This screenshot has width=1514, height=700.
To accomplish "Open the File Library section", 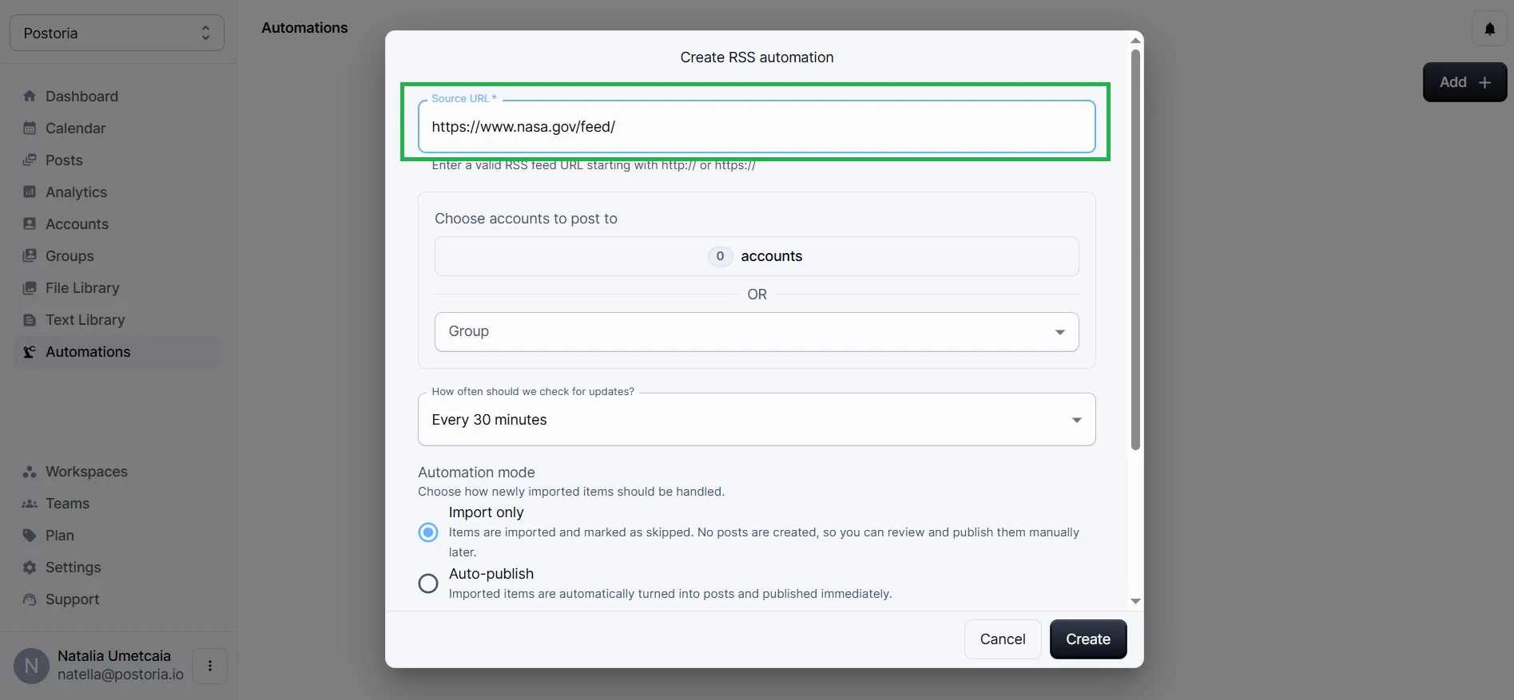I will click(x=117, y=287).
